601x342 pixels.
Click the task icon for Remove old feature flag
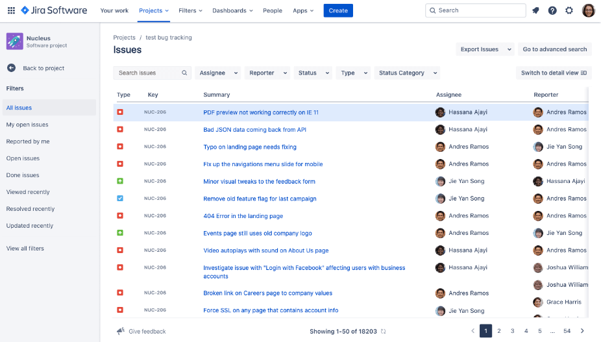120,198
